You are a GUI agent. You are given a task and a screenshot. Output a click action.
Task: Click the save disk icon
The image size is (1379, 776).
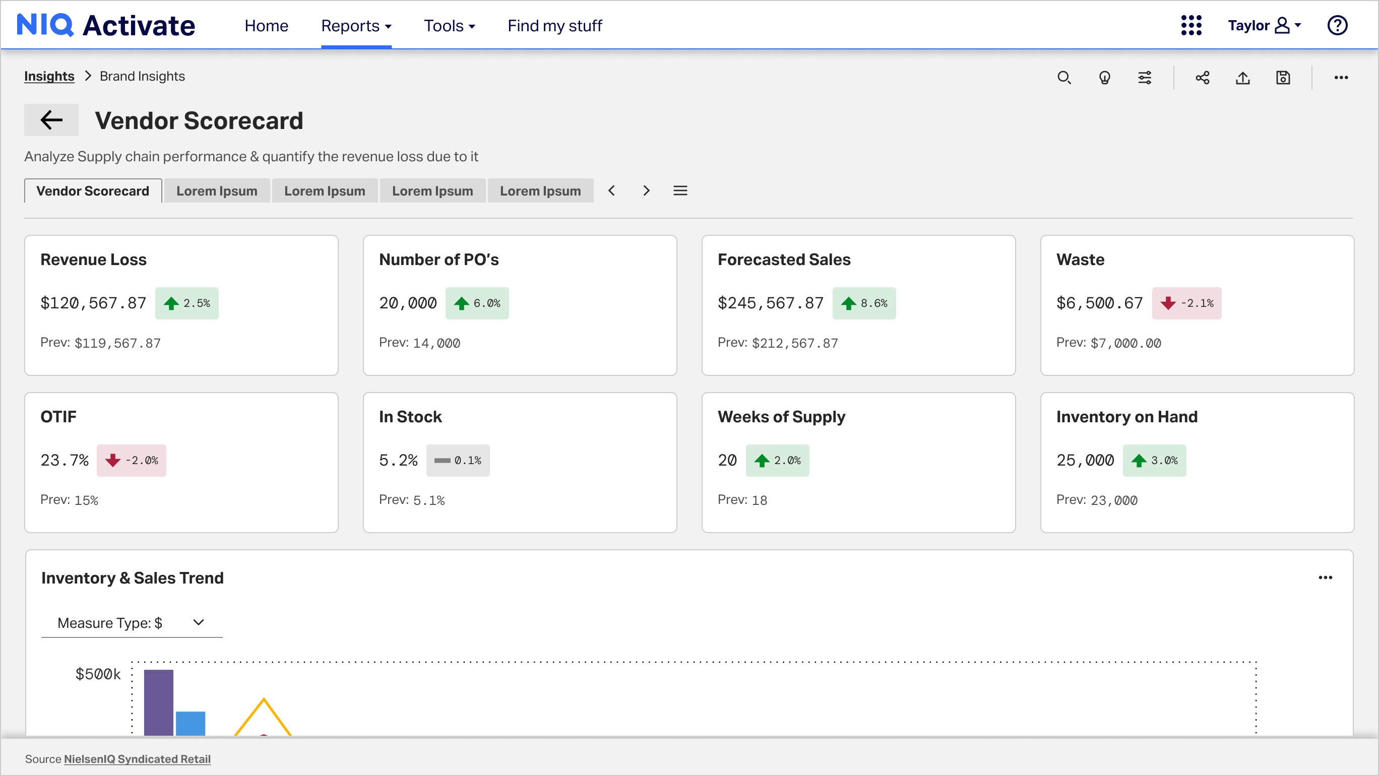(1283, 78)
